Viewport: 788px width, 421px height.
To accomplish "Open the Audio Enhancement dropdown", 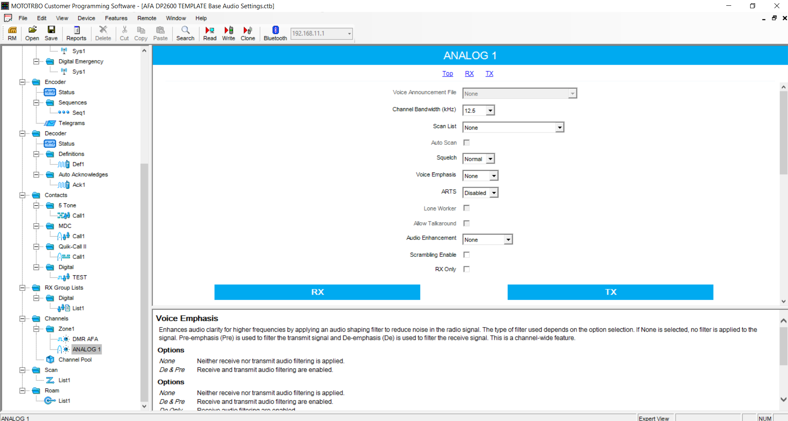I will point(508,240).
